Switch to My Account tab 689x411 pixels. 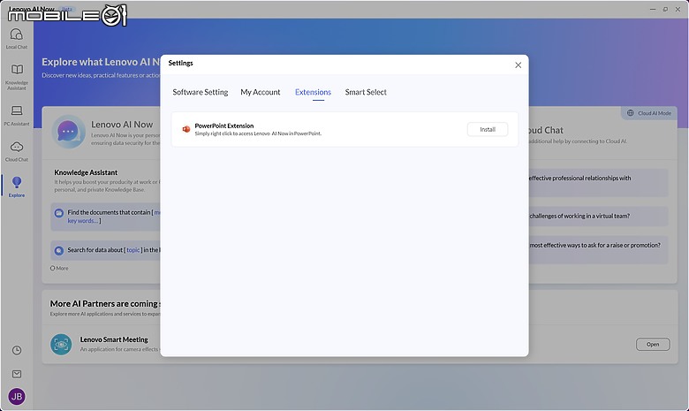point(260,92)
